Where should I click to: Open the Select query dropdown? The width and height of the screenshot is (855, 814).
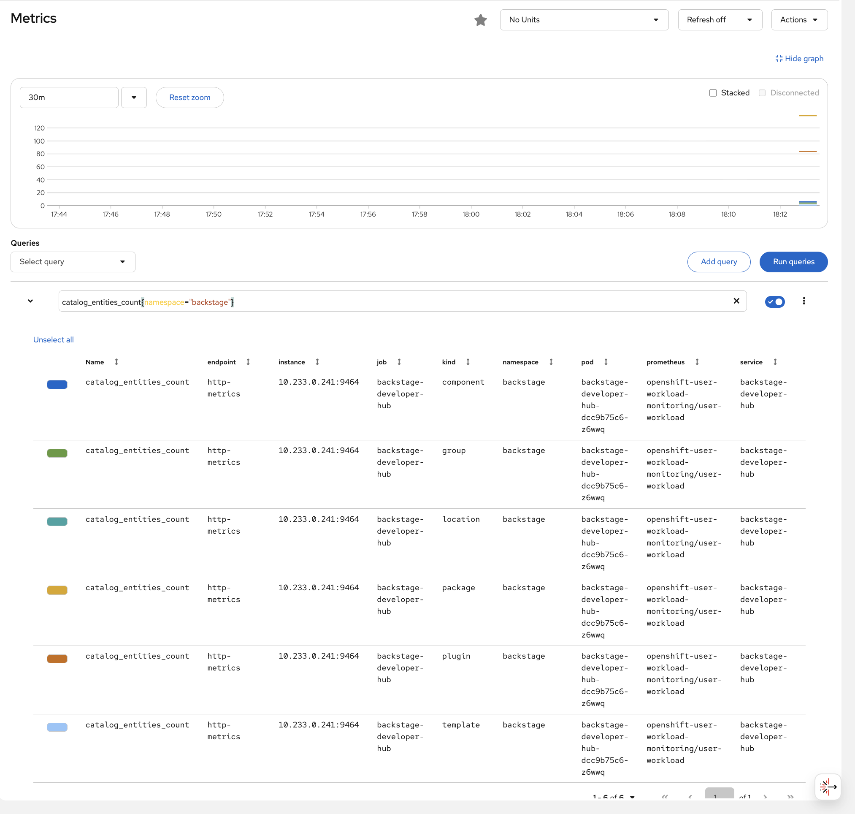(x=73, y=262)
